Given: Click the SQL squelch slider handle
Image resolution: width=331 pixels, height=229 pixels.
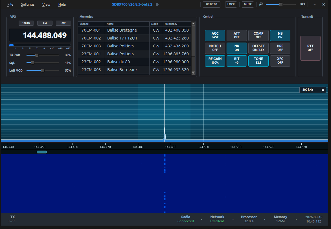Looking at the screenshot, I should [32, 63].
